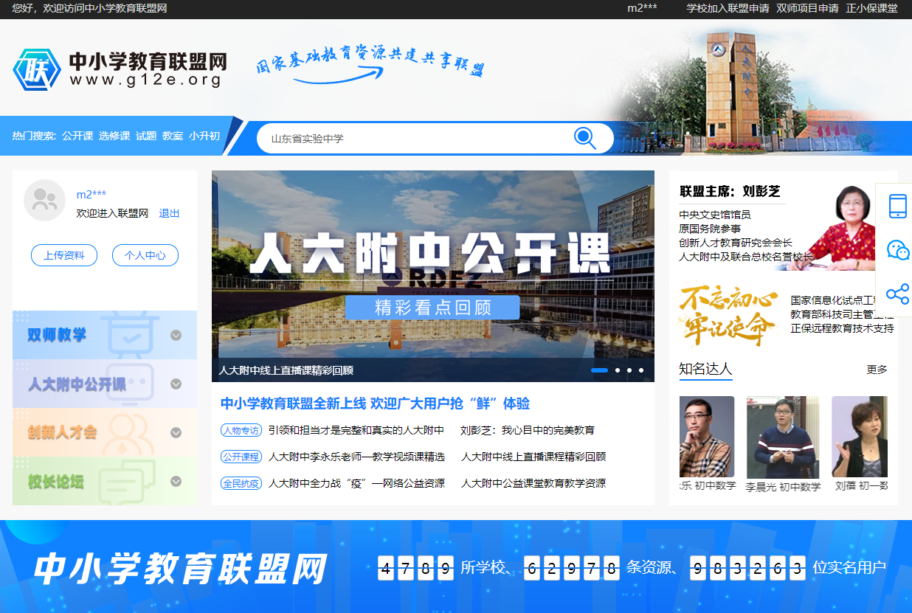Click 更多 next to 知名达人
The width and height of the screenshot is (912, 613).
point(877,370)
